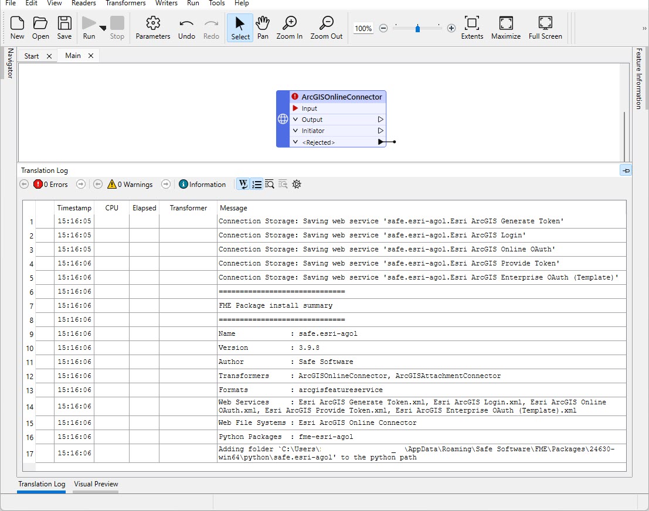Toggle the Select tool
Image resolution: width=649 pixels, height=511 pixels.
pos(240,28)
